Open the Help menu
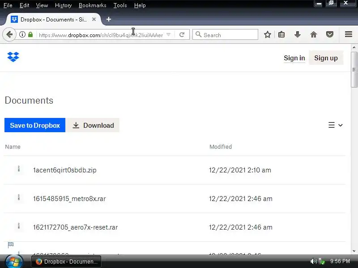Image resolution: width=358 pixels, height=268 pixels. click(140, 5)
